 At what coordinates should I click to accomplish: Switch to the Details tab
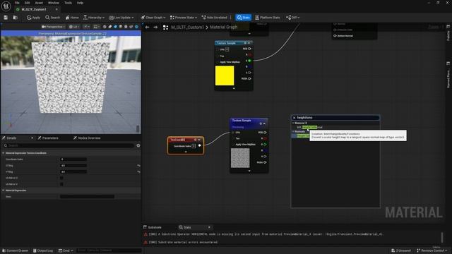pyautogui.click(x=11, y=138)
